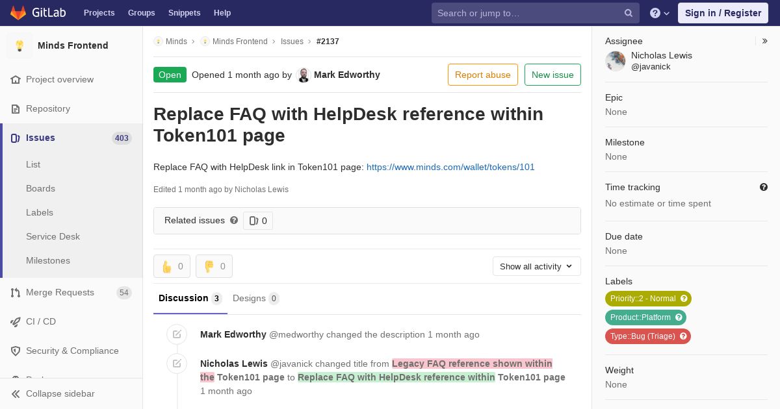
Task: Click the Issues breadcrumb link
Action: click(x=292, y=41)
